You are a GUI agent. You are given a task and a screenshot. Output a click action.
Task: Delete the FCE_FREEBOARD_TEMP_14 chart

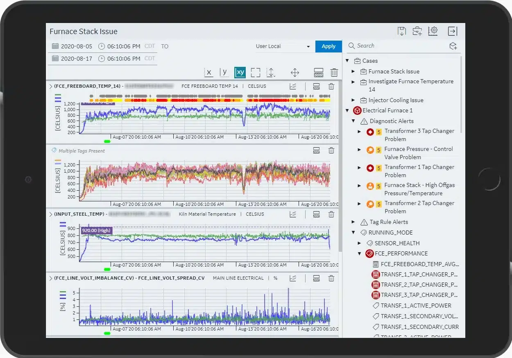331,86
